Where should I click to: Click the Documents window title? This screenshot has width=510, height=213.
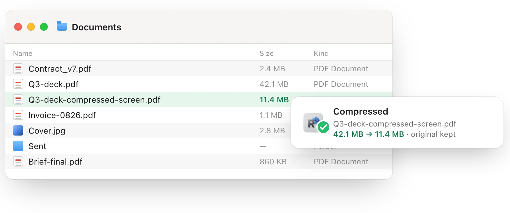[x=97, y=27]
